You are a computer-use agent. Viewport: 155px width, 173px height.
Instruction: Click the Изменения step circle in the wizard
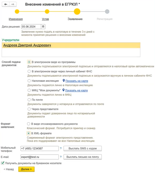click(x=17, y=11)
